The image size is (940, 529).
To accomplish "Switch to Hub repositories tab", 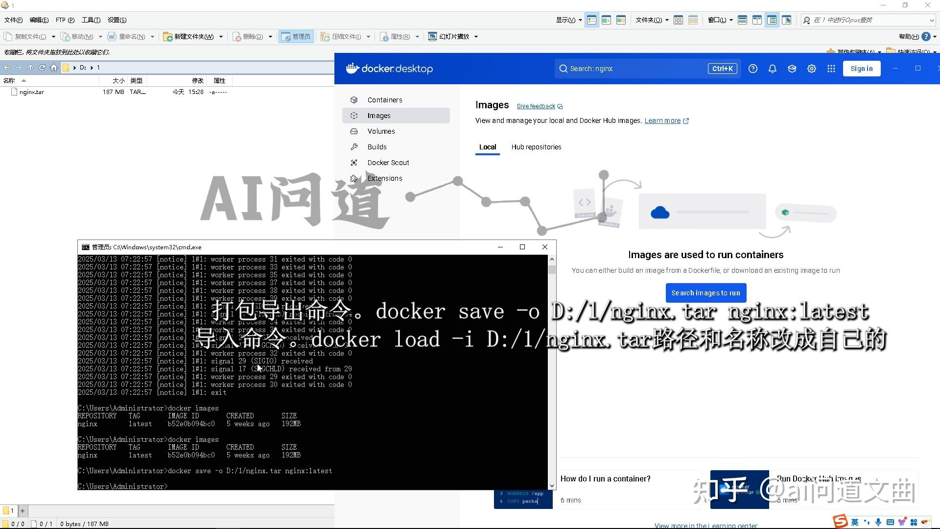I will point(536,147).
